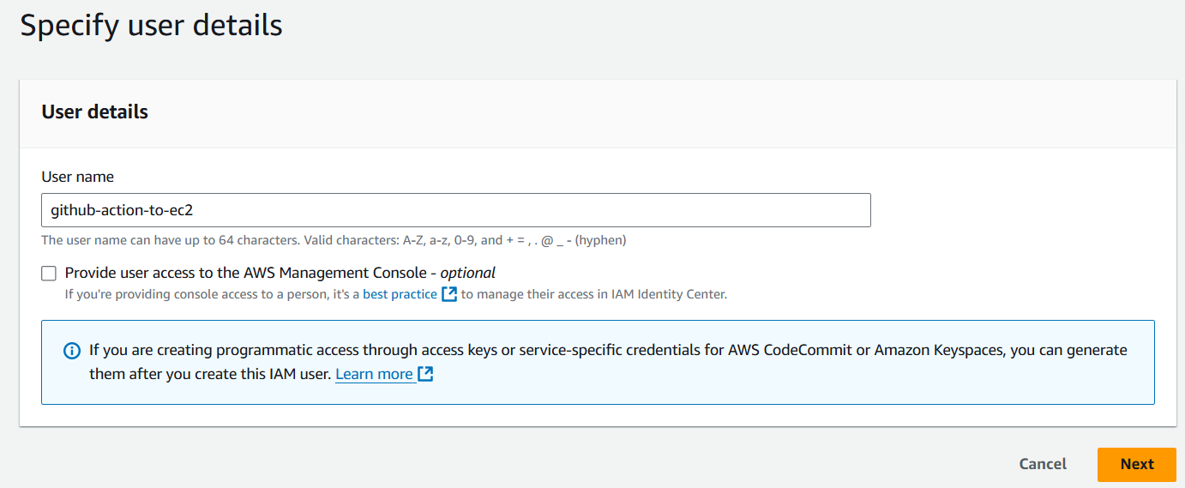
Task: Click the external link icon after Learn more
Action: point(425,374)
